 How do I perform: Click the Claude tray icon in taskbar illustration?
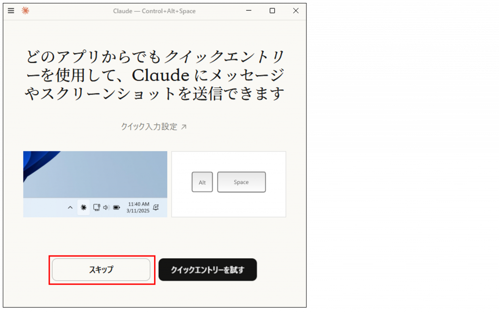point(83,207)
